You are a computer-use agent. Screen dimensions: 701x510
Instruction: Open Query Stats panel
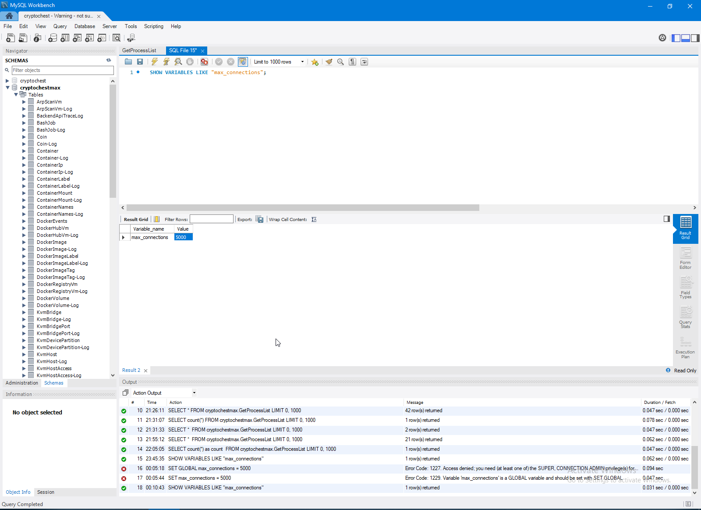[686, 317]
